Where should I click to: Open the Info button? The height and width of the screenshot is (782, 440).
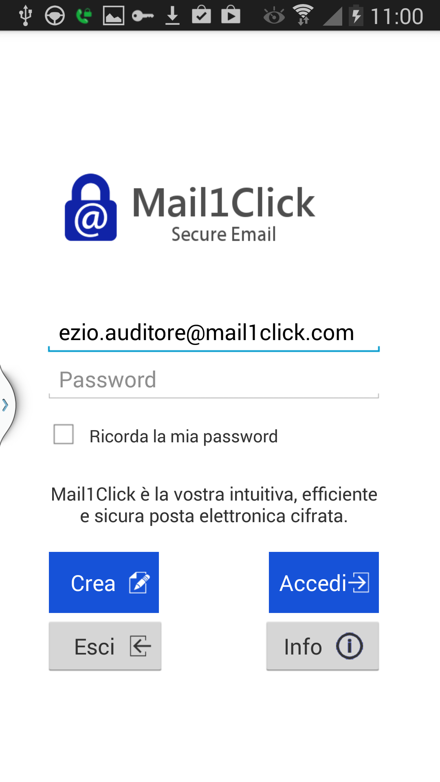click(323, 646)
